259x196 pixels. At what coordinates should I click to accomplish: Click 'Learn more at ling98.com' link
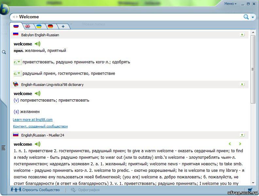(x=33, y=120)
